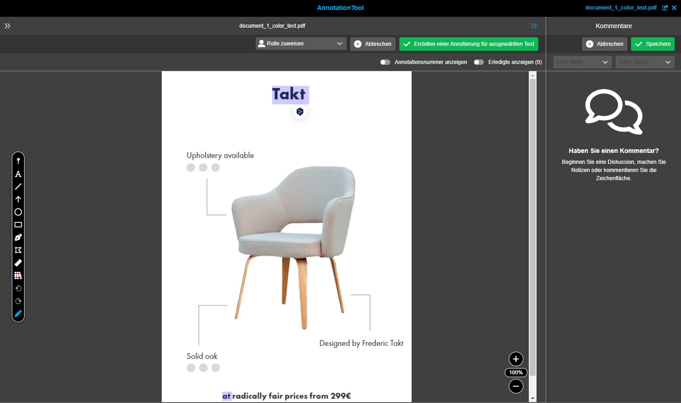Click the hexagon icon below Takt heading
681x403 pixels.
point(300,112)
